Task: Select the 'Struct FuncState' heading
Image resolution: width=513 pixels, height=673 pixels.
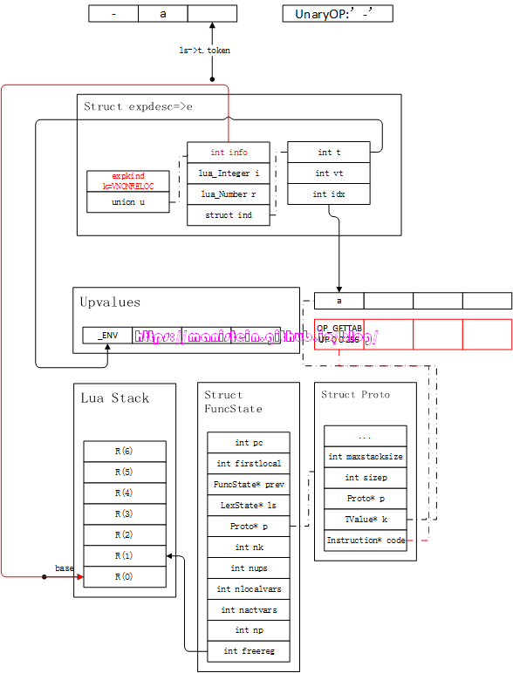Action: pyautogui.click(x=233, y=402)
